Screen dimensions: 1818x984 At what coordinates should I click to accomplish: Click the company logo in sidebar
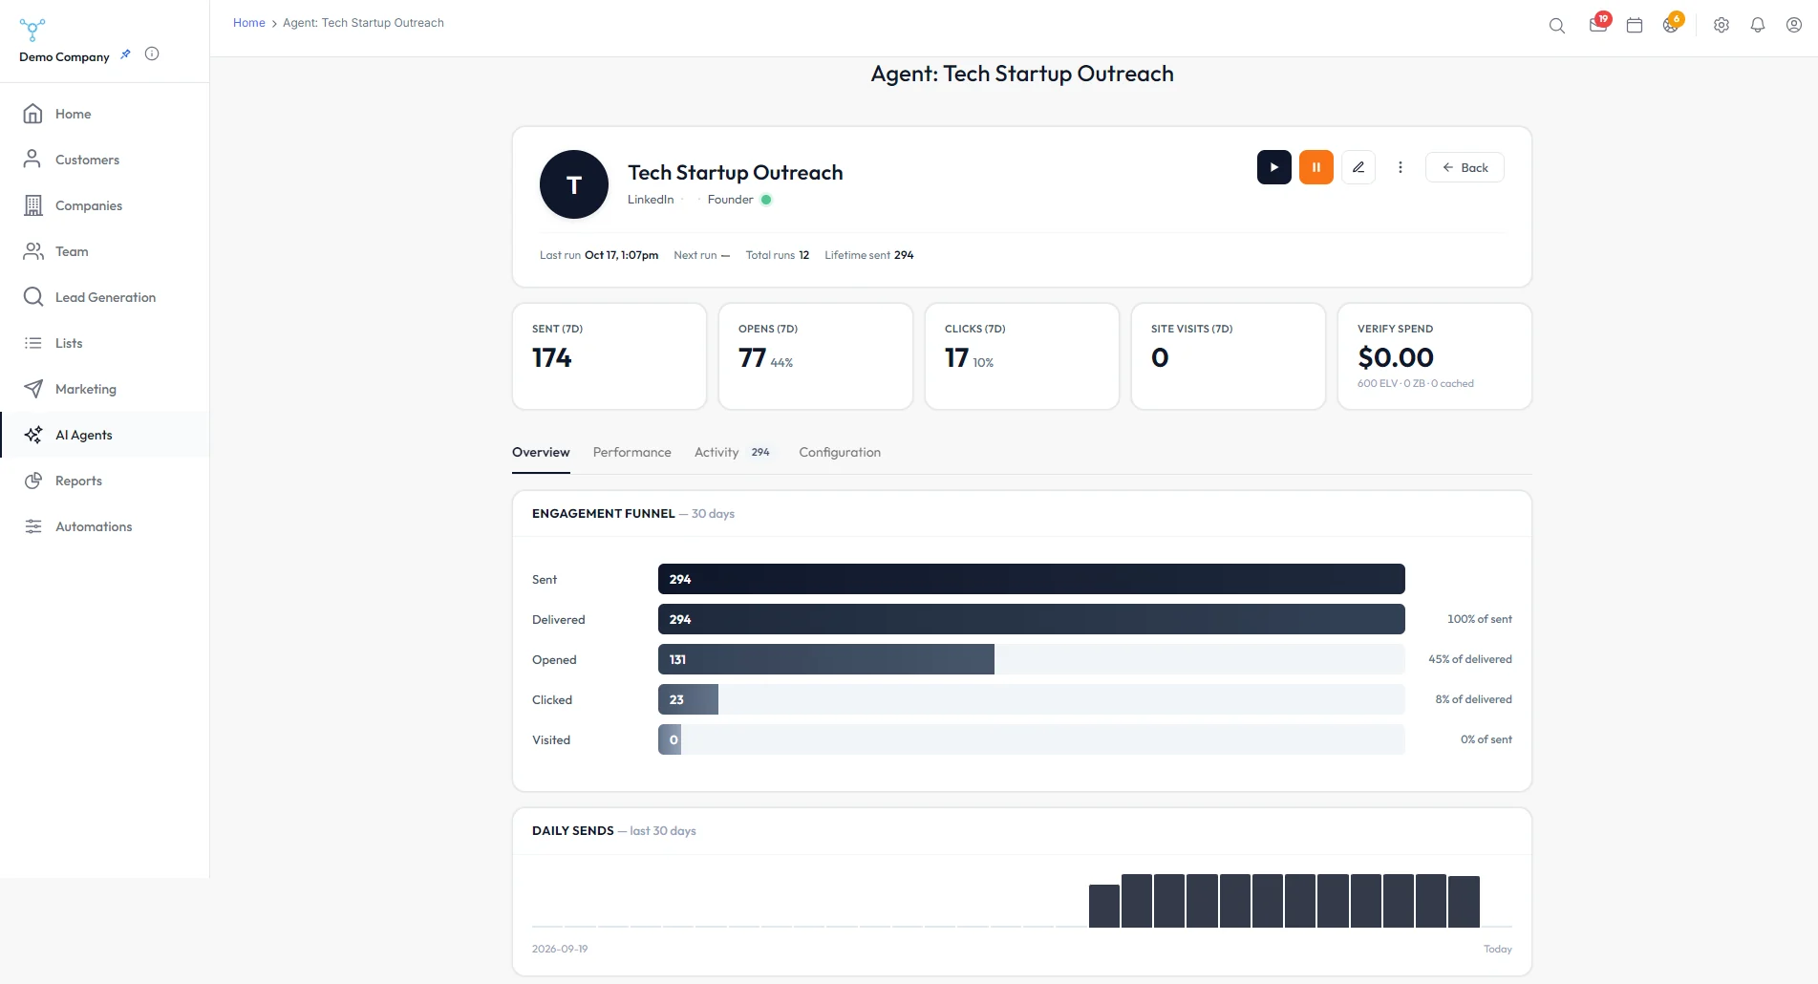tap(32, 30)
